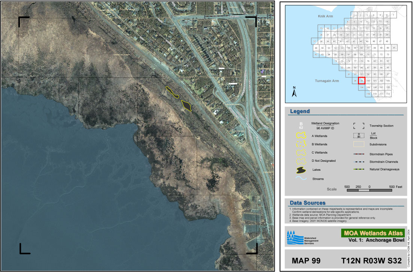The image size is (413, 272).
Task: Click the black Lakes legend symbol
Action: [301, 170]
